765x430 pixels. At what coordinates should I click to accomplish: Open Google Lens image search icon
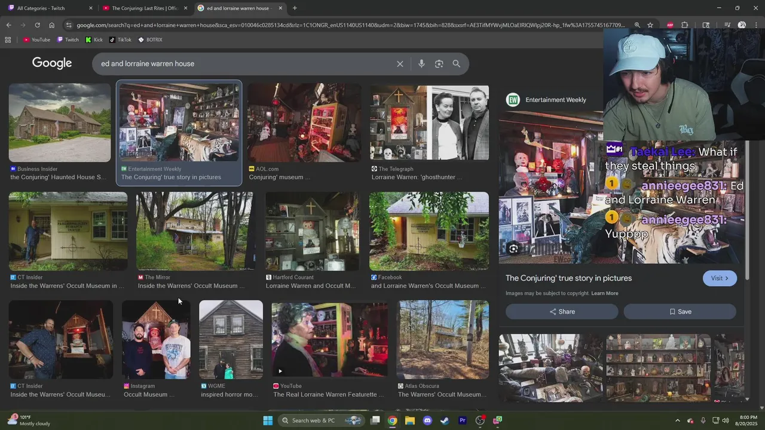click(x=439, y=64)
